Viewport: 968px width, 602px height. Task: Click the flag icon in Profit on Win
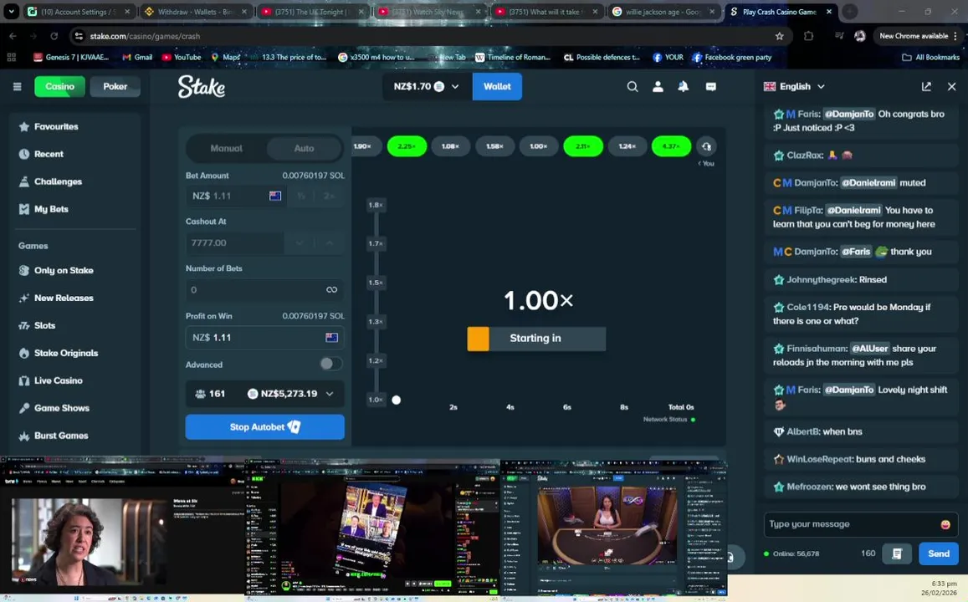pyautogui.click(x=331, y=338)
